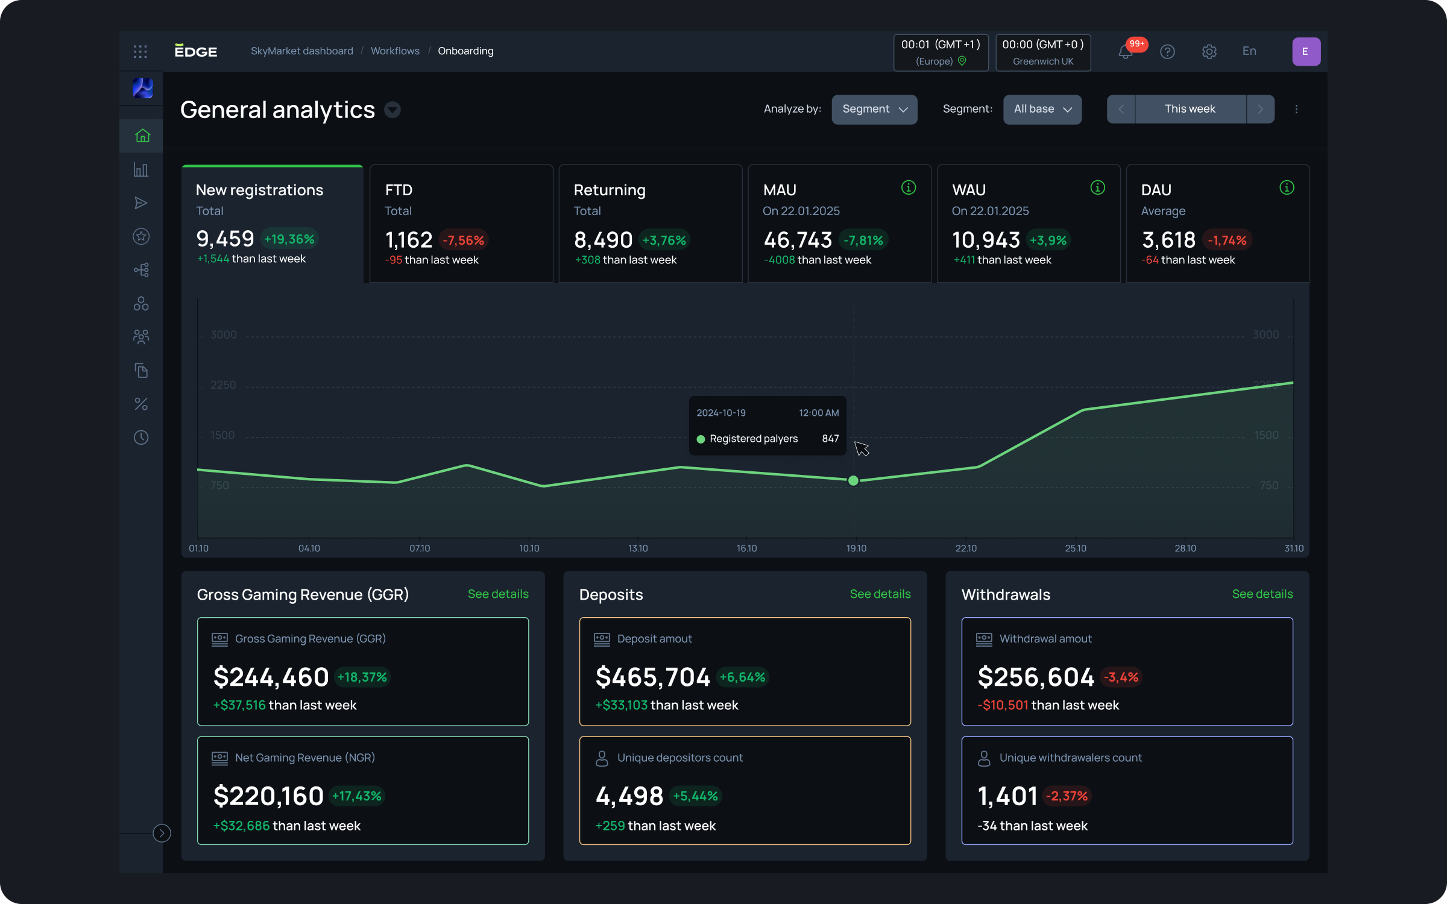Click See details for Deposits

coord(880,594)
